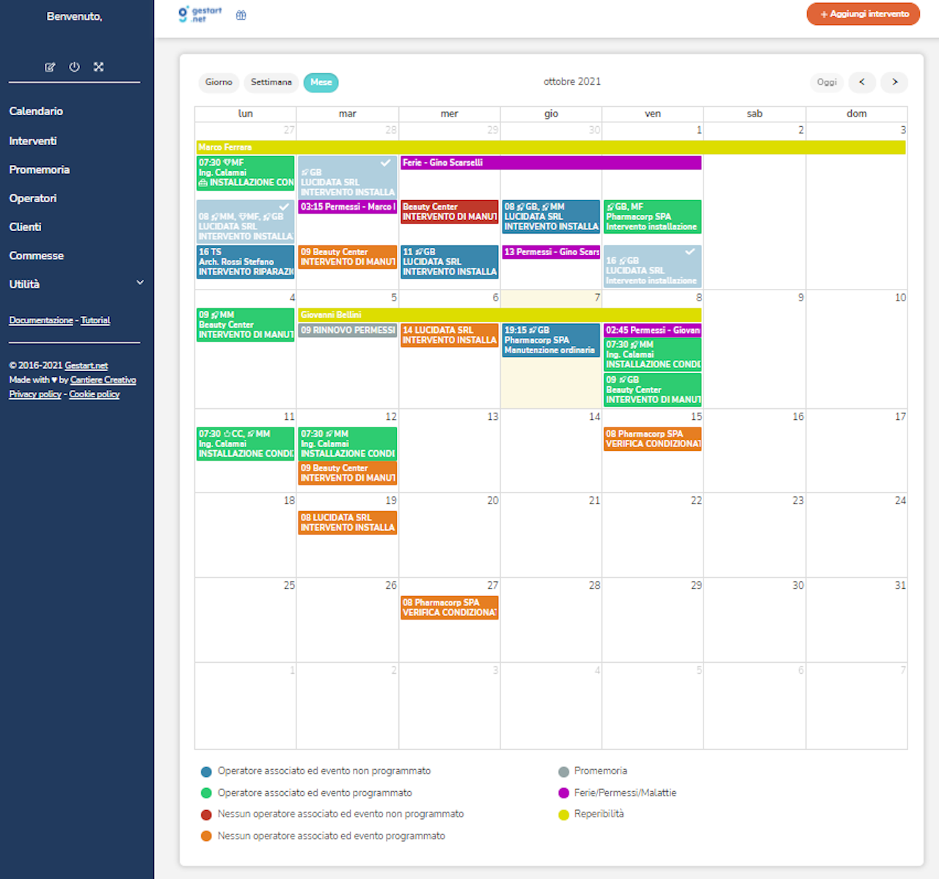939x879 pixels.
Task: Click the power logout icon in the sidebar
Action: (x=74, y=67)
